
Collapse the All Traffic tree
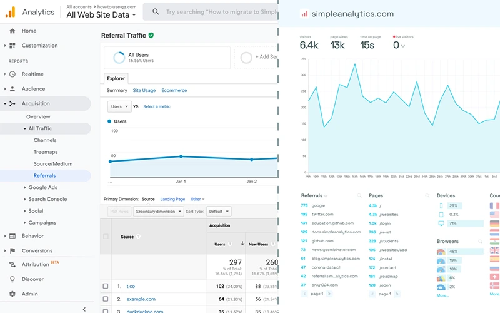click(x=25, y=128)
